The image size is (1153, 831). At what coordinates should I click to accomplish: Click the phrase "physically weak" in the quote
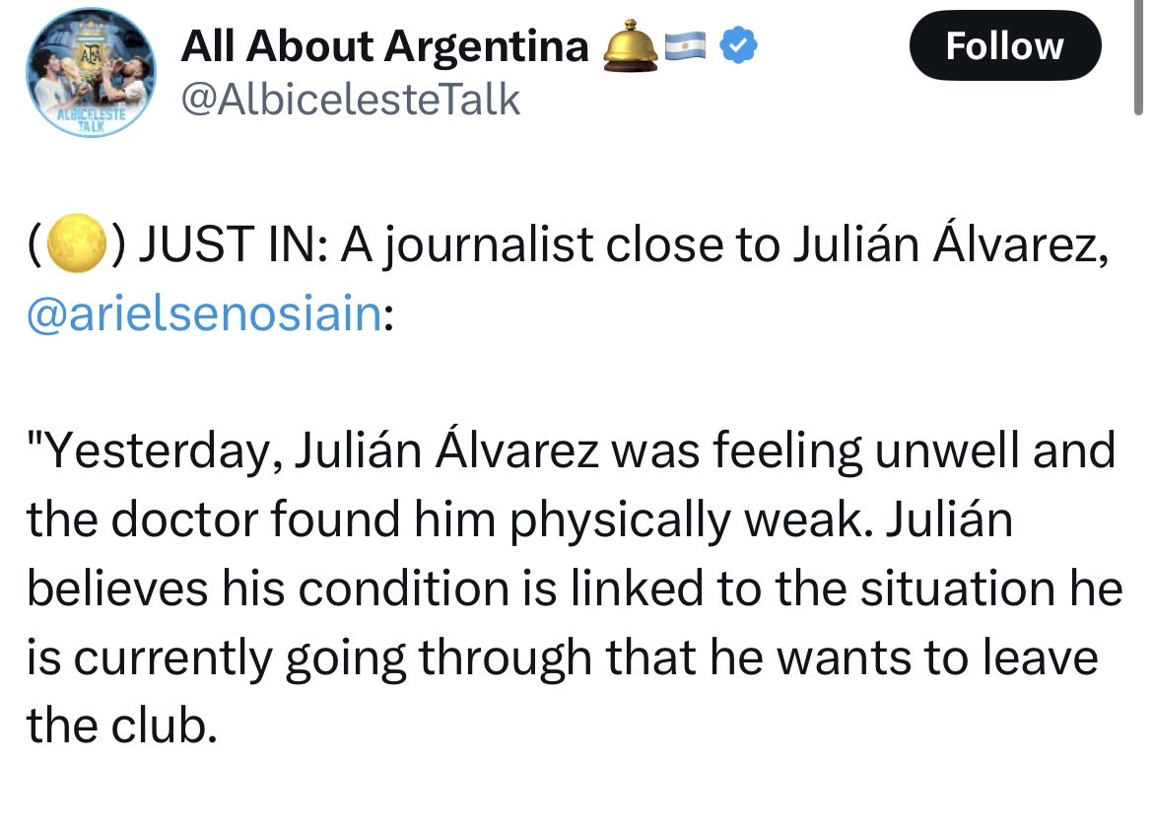click(x=688, y=520)
